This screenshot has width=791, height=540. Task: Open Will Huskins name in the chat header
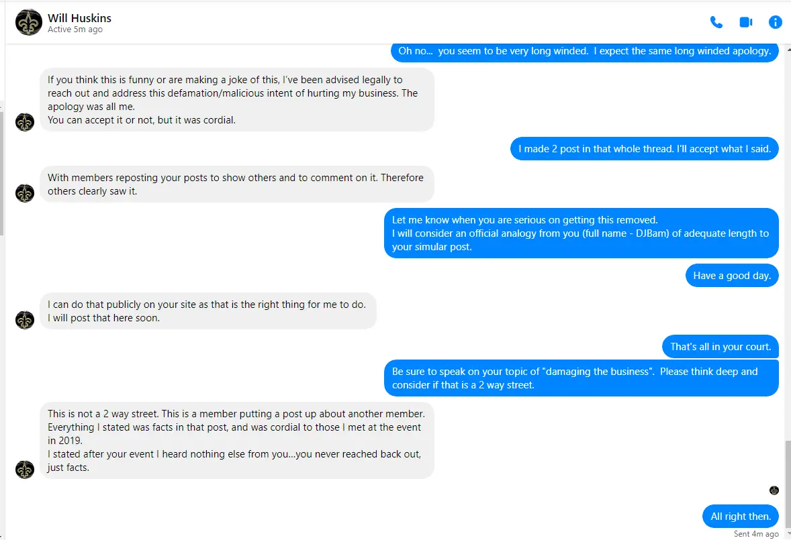[x=79, y=18]
